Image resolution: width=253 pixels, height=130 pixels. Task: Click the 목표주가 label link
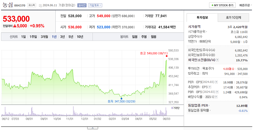(x=208, y=69)
